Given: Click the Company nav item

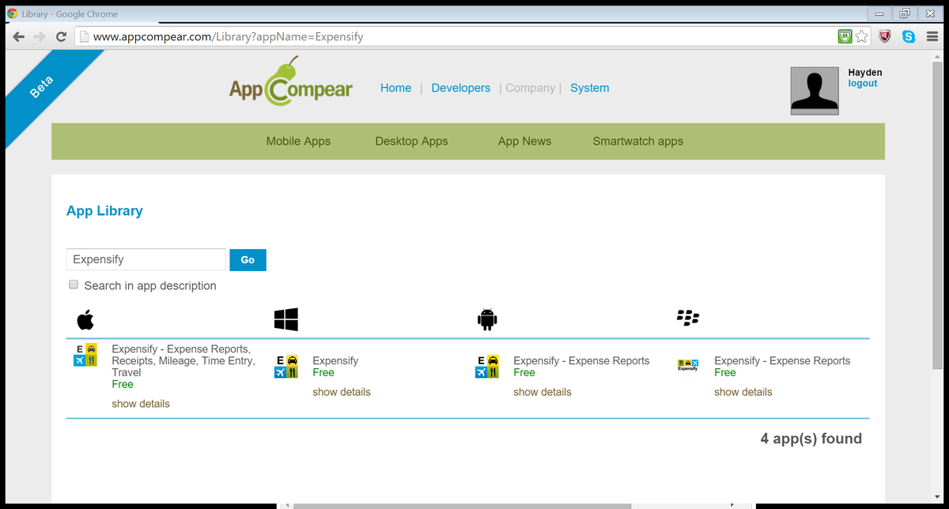Looking at the screenshot, I should point(530,88).
